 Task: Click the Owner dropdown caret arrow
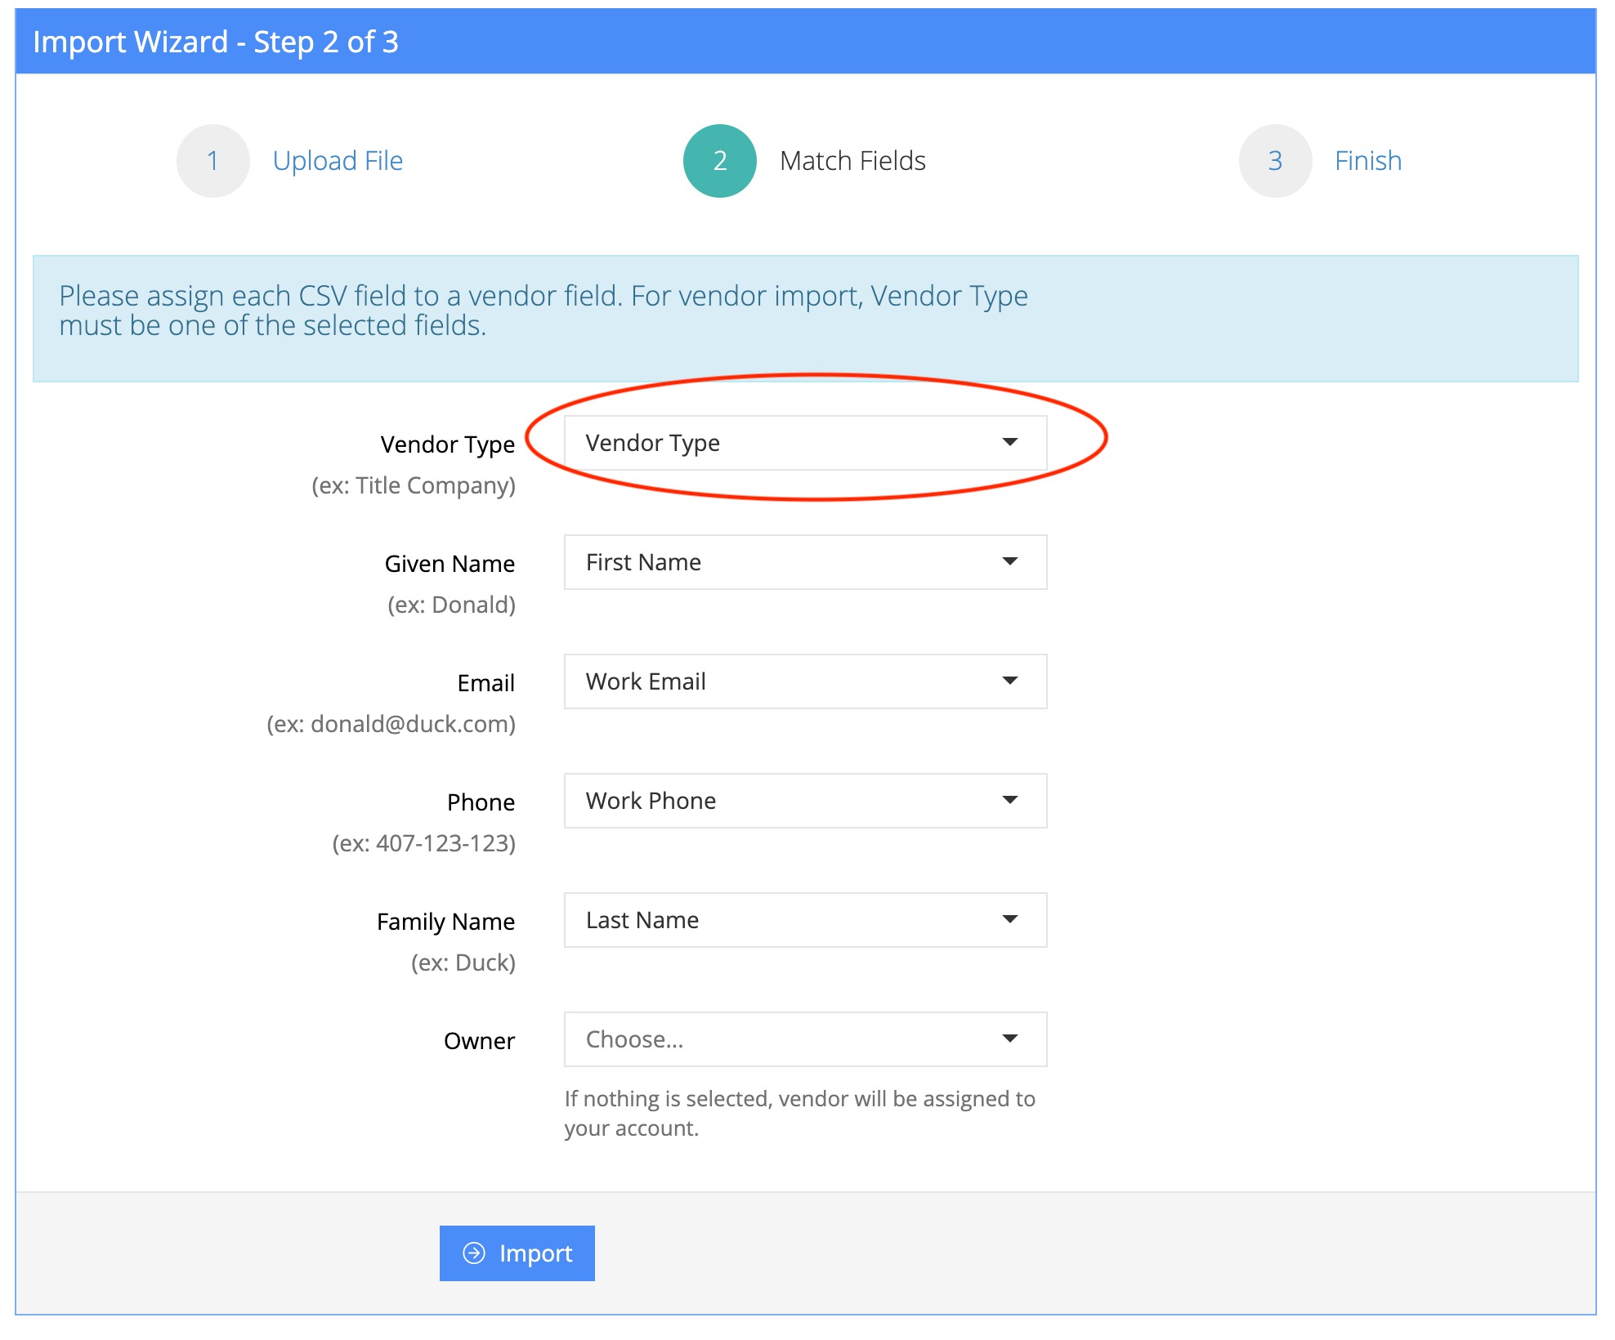(x=1009, y=1038)
